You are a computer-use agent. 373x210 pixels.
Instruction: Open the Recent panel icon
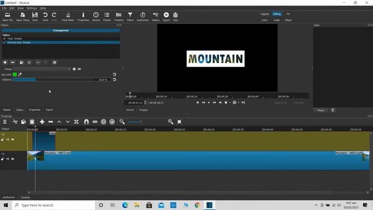point(96,17)
